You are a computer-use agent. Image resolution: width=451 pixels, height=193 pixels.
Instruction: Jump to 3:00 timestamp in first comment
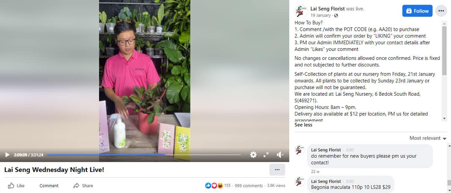[350, 150]
